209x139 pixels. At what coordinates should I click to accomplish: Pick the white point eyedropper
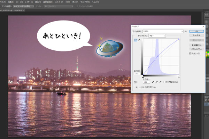click(x=160, y=82)
